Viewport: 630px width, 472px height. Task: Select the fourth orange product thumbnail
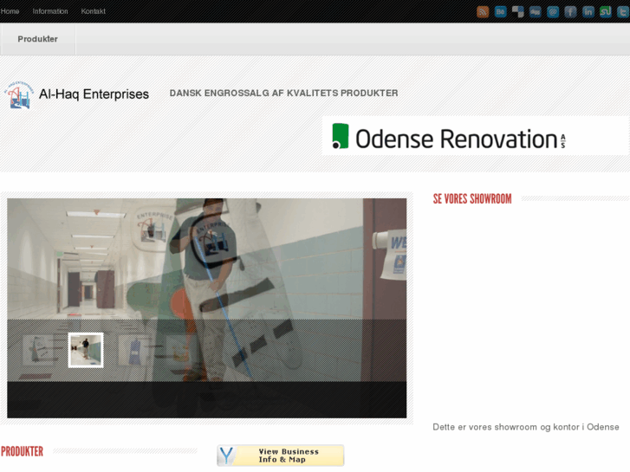[182, 350]
